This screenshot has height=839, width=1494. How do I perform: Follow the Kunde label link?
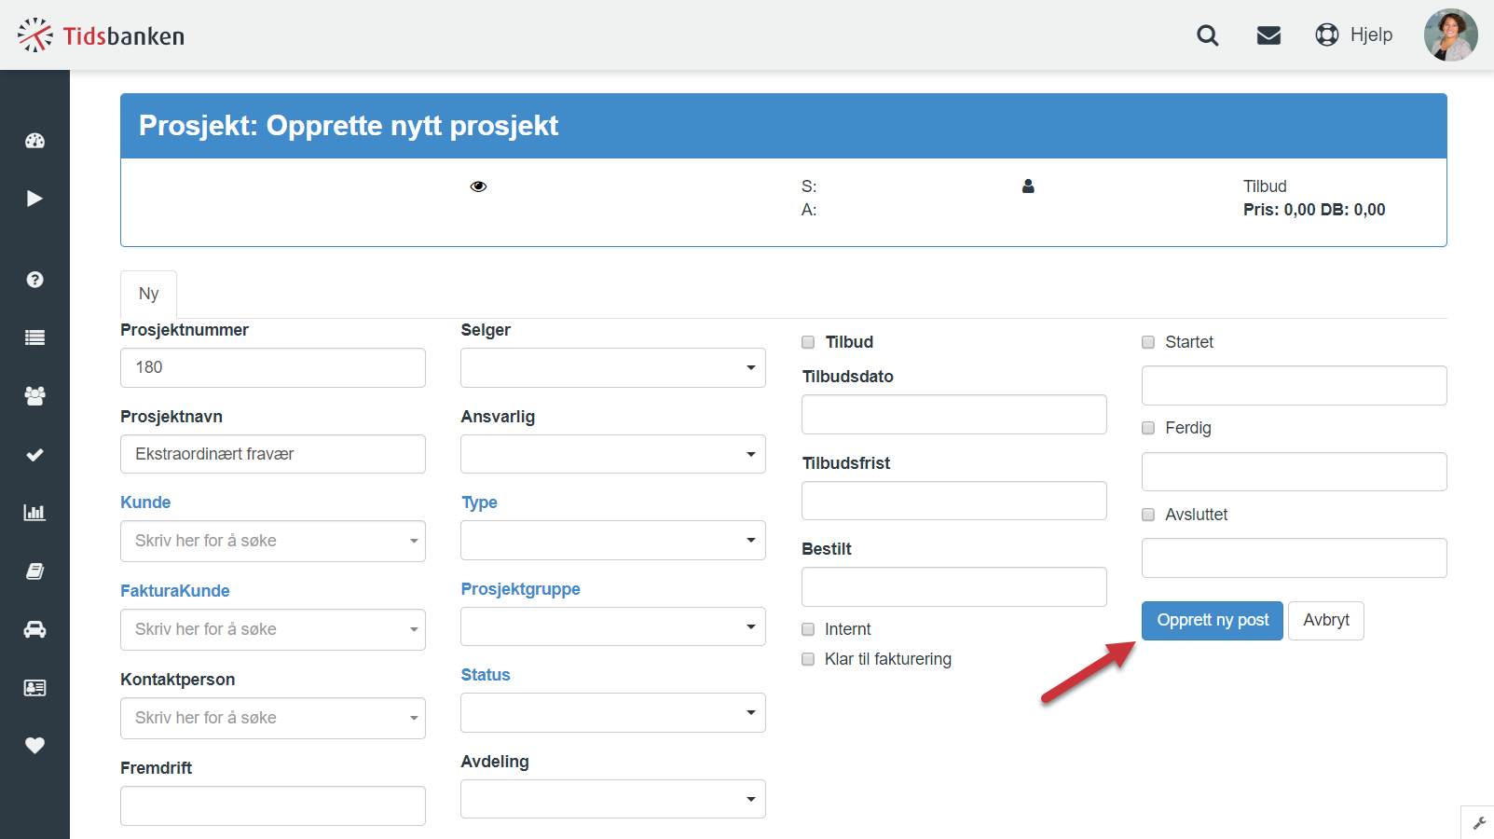tap(145, 502)
